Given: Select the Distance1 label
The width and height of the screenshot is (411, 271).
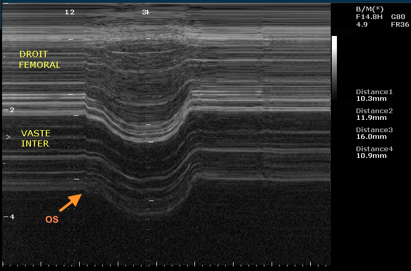Looking at the screenshot, I should pos(374,92).
